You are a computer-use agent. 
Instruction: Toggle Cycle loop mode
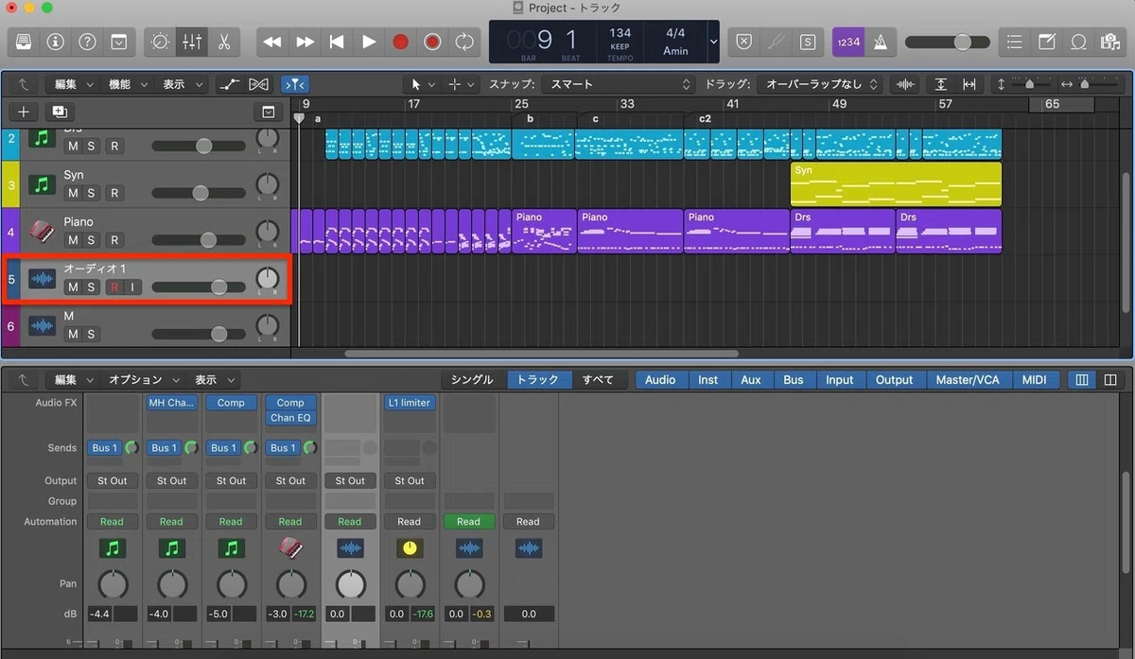[x=464, y=42]
